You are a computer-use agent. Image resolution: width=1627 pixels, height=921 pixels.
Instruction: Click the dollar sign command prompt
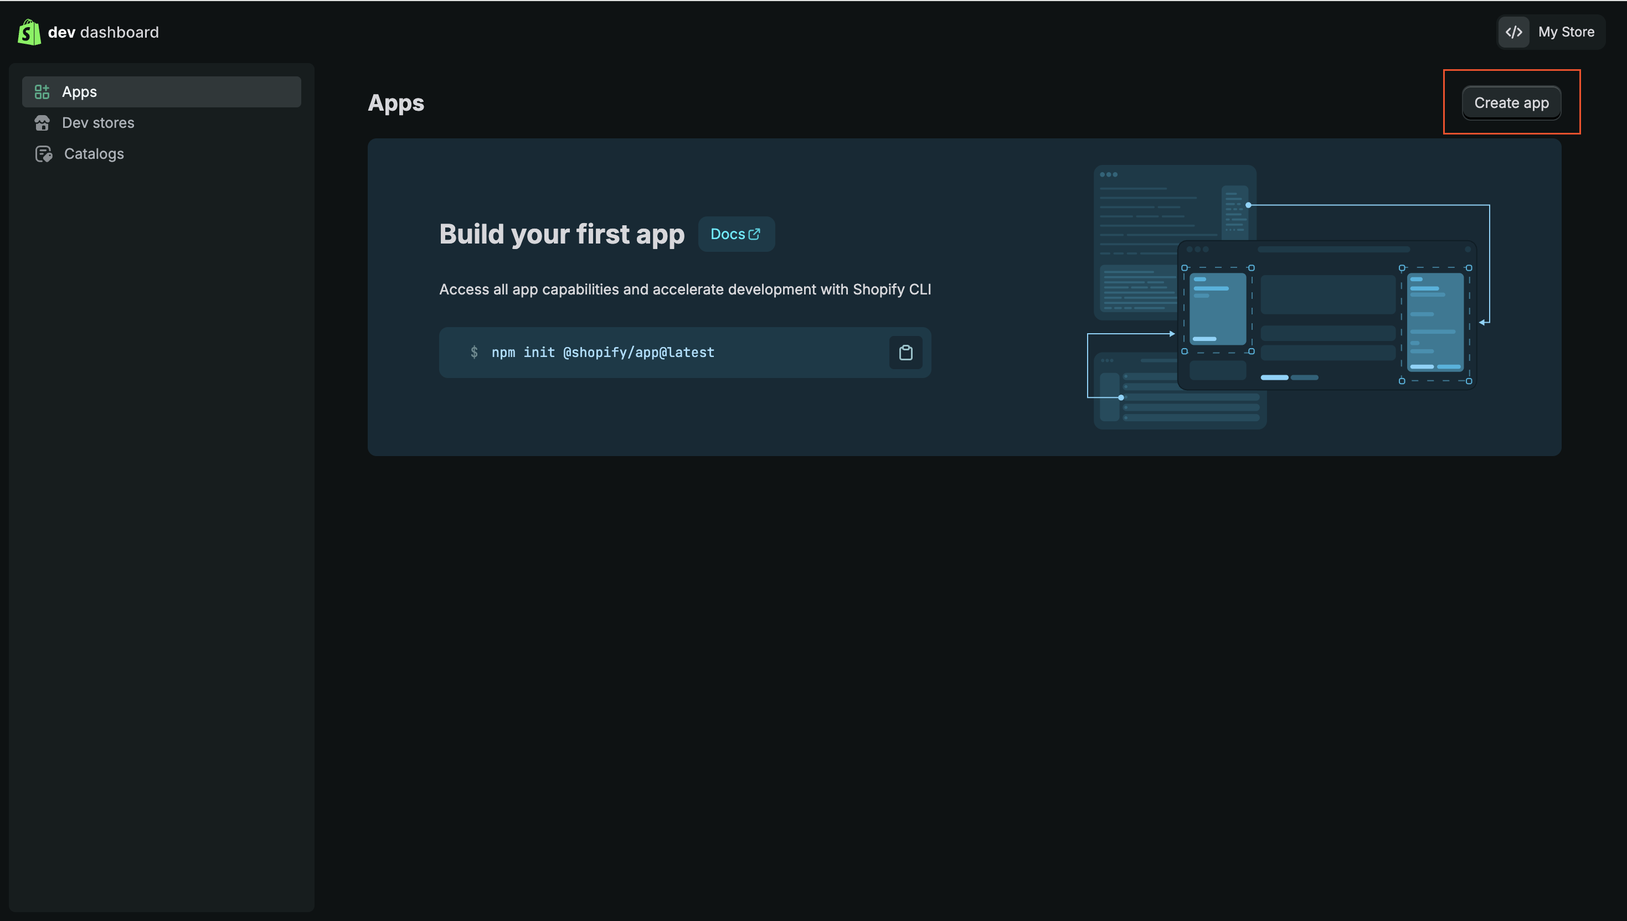(474, 353)
